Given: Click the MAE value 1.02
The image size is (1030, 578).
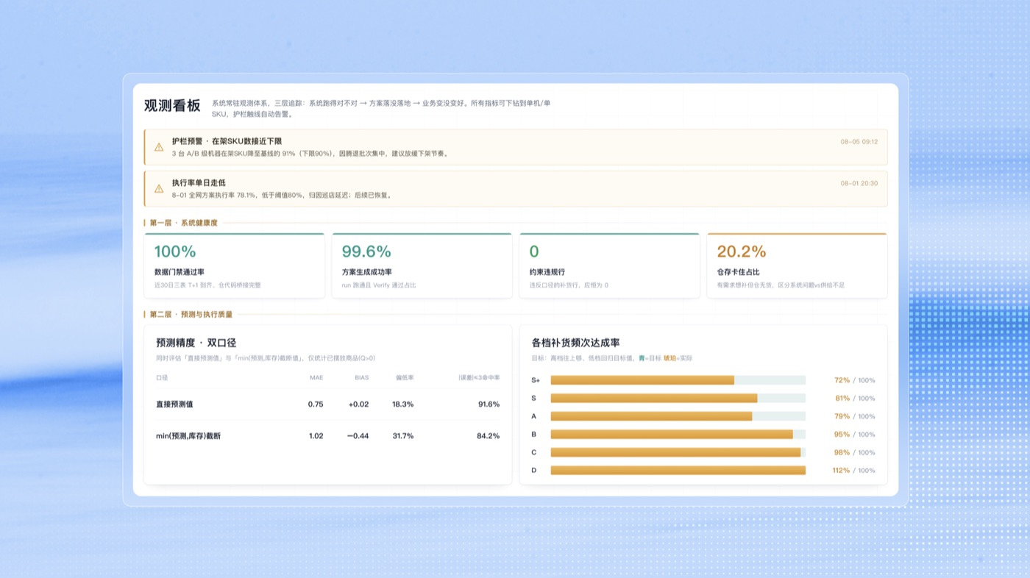Looking at the screenshot, I should [x=316, y=436].
